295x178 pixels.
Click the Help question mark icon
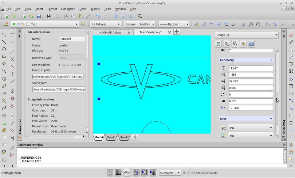251,44
